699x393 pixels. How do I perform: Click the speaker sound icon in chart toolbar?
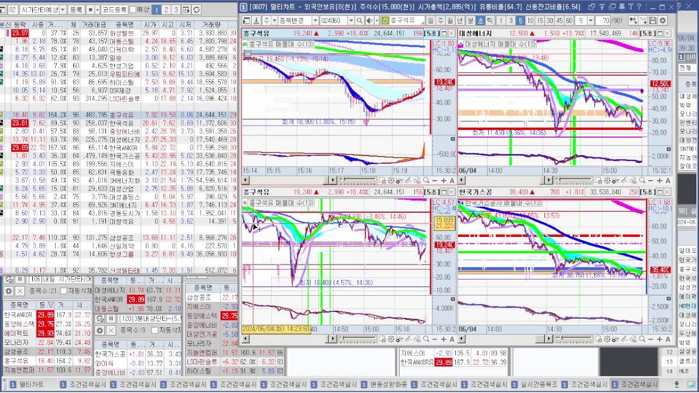tap(370, 21)
